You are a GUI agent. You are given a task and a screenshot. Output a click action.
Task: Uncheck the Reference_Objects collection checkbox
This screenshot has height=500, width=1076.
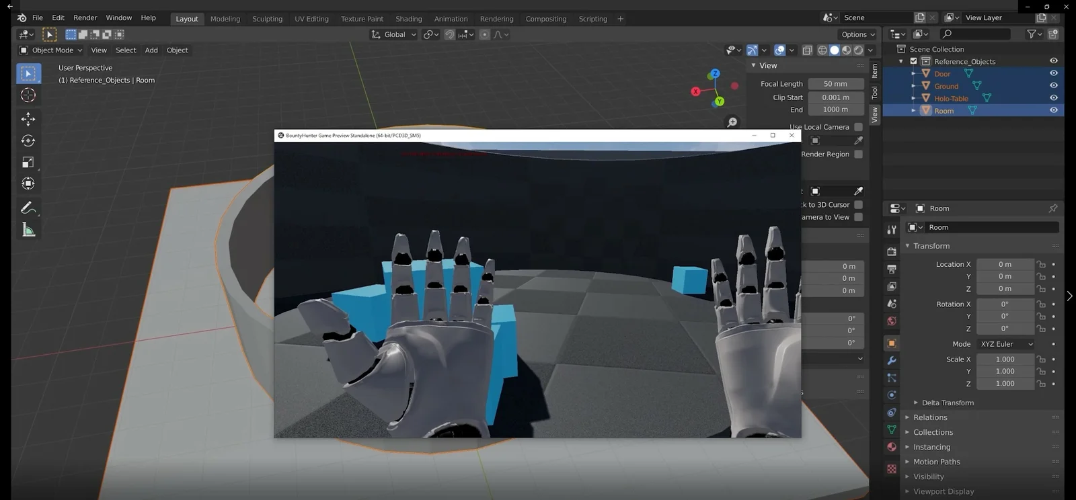pos(913,61)
